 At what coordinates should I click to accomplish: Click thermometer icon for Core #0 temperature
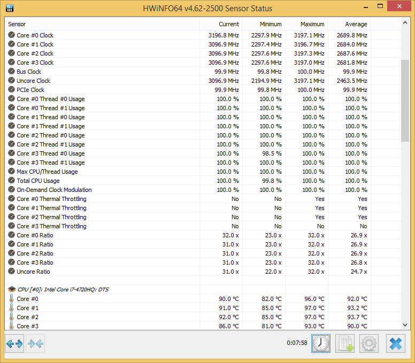click(11, 298)
